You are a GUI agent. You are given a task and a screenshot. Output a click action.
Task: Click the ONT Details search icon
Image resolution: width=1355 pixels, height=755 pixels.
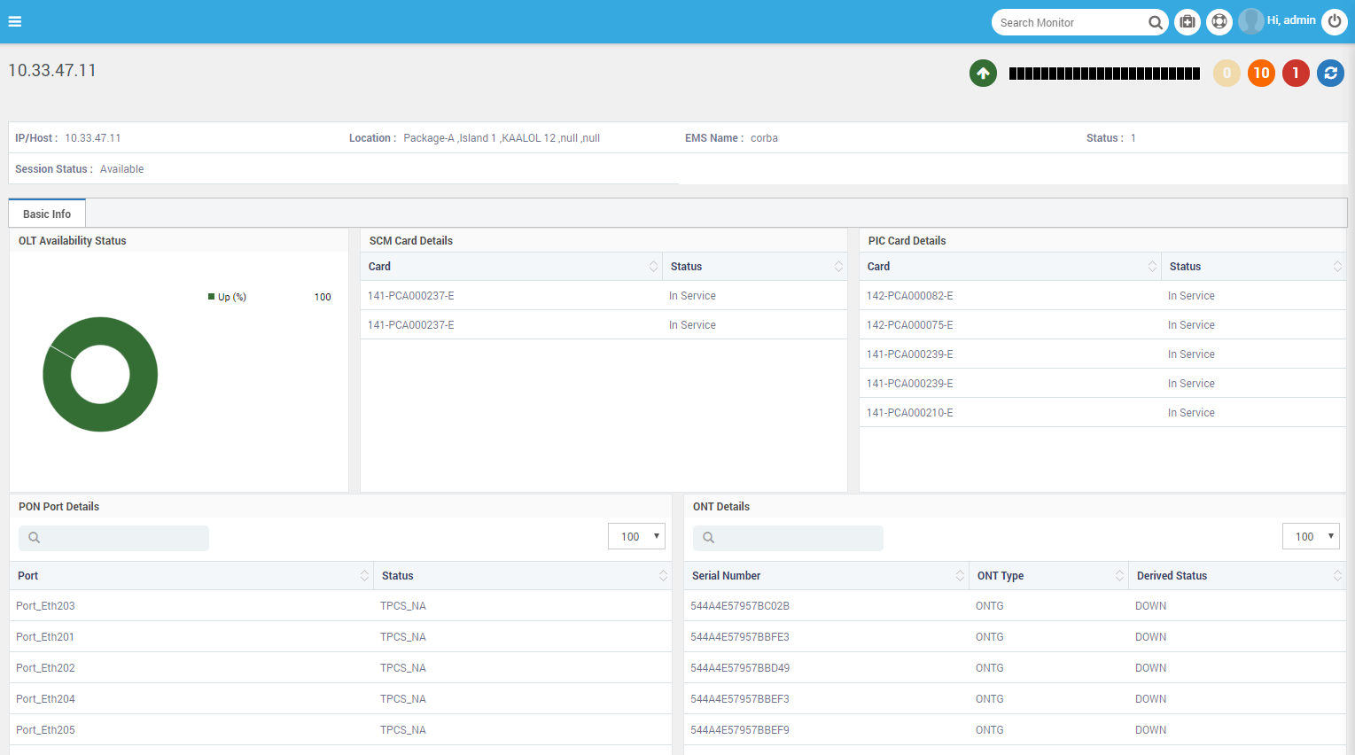pyautogui.click(x=709, y=538)
